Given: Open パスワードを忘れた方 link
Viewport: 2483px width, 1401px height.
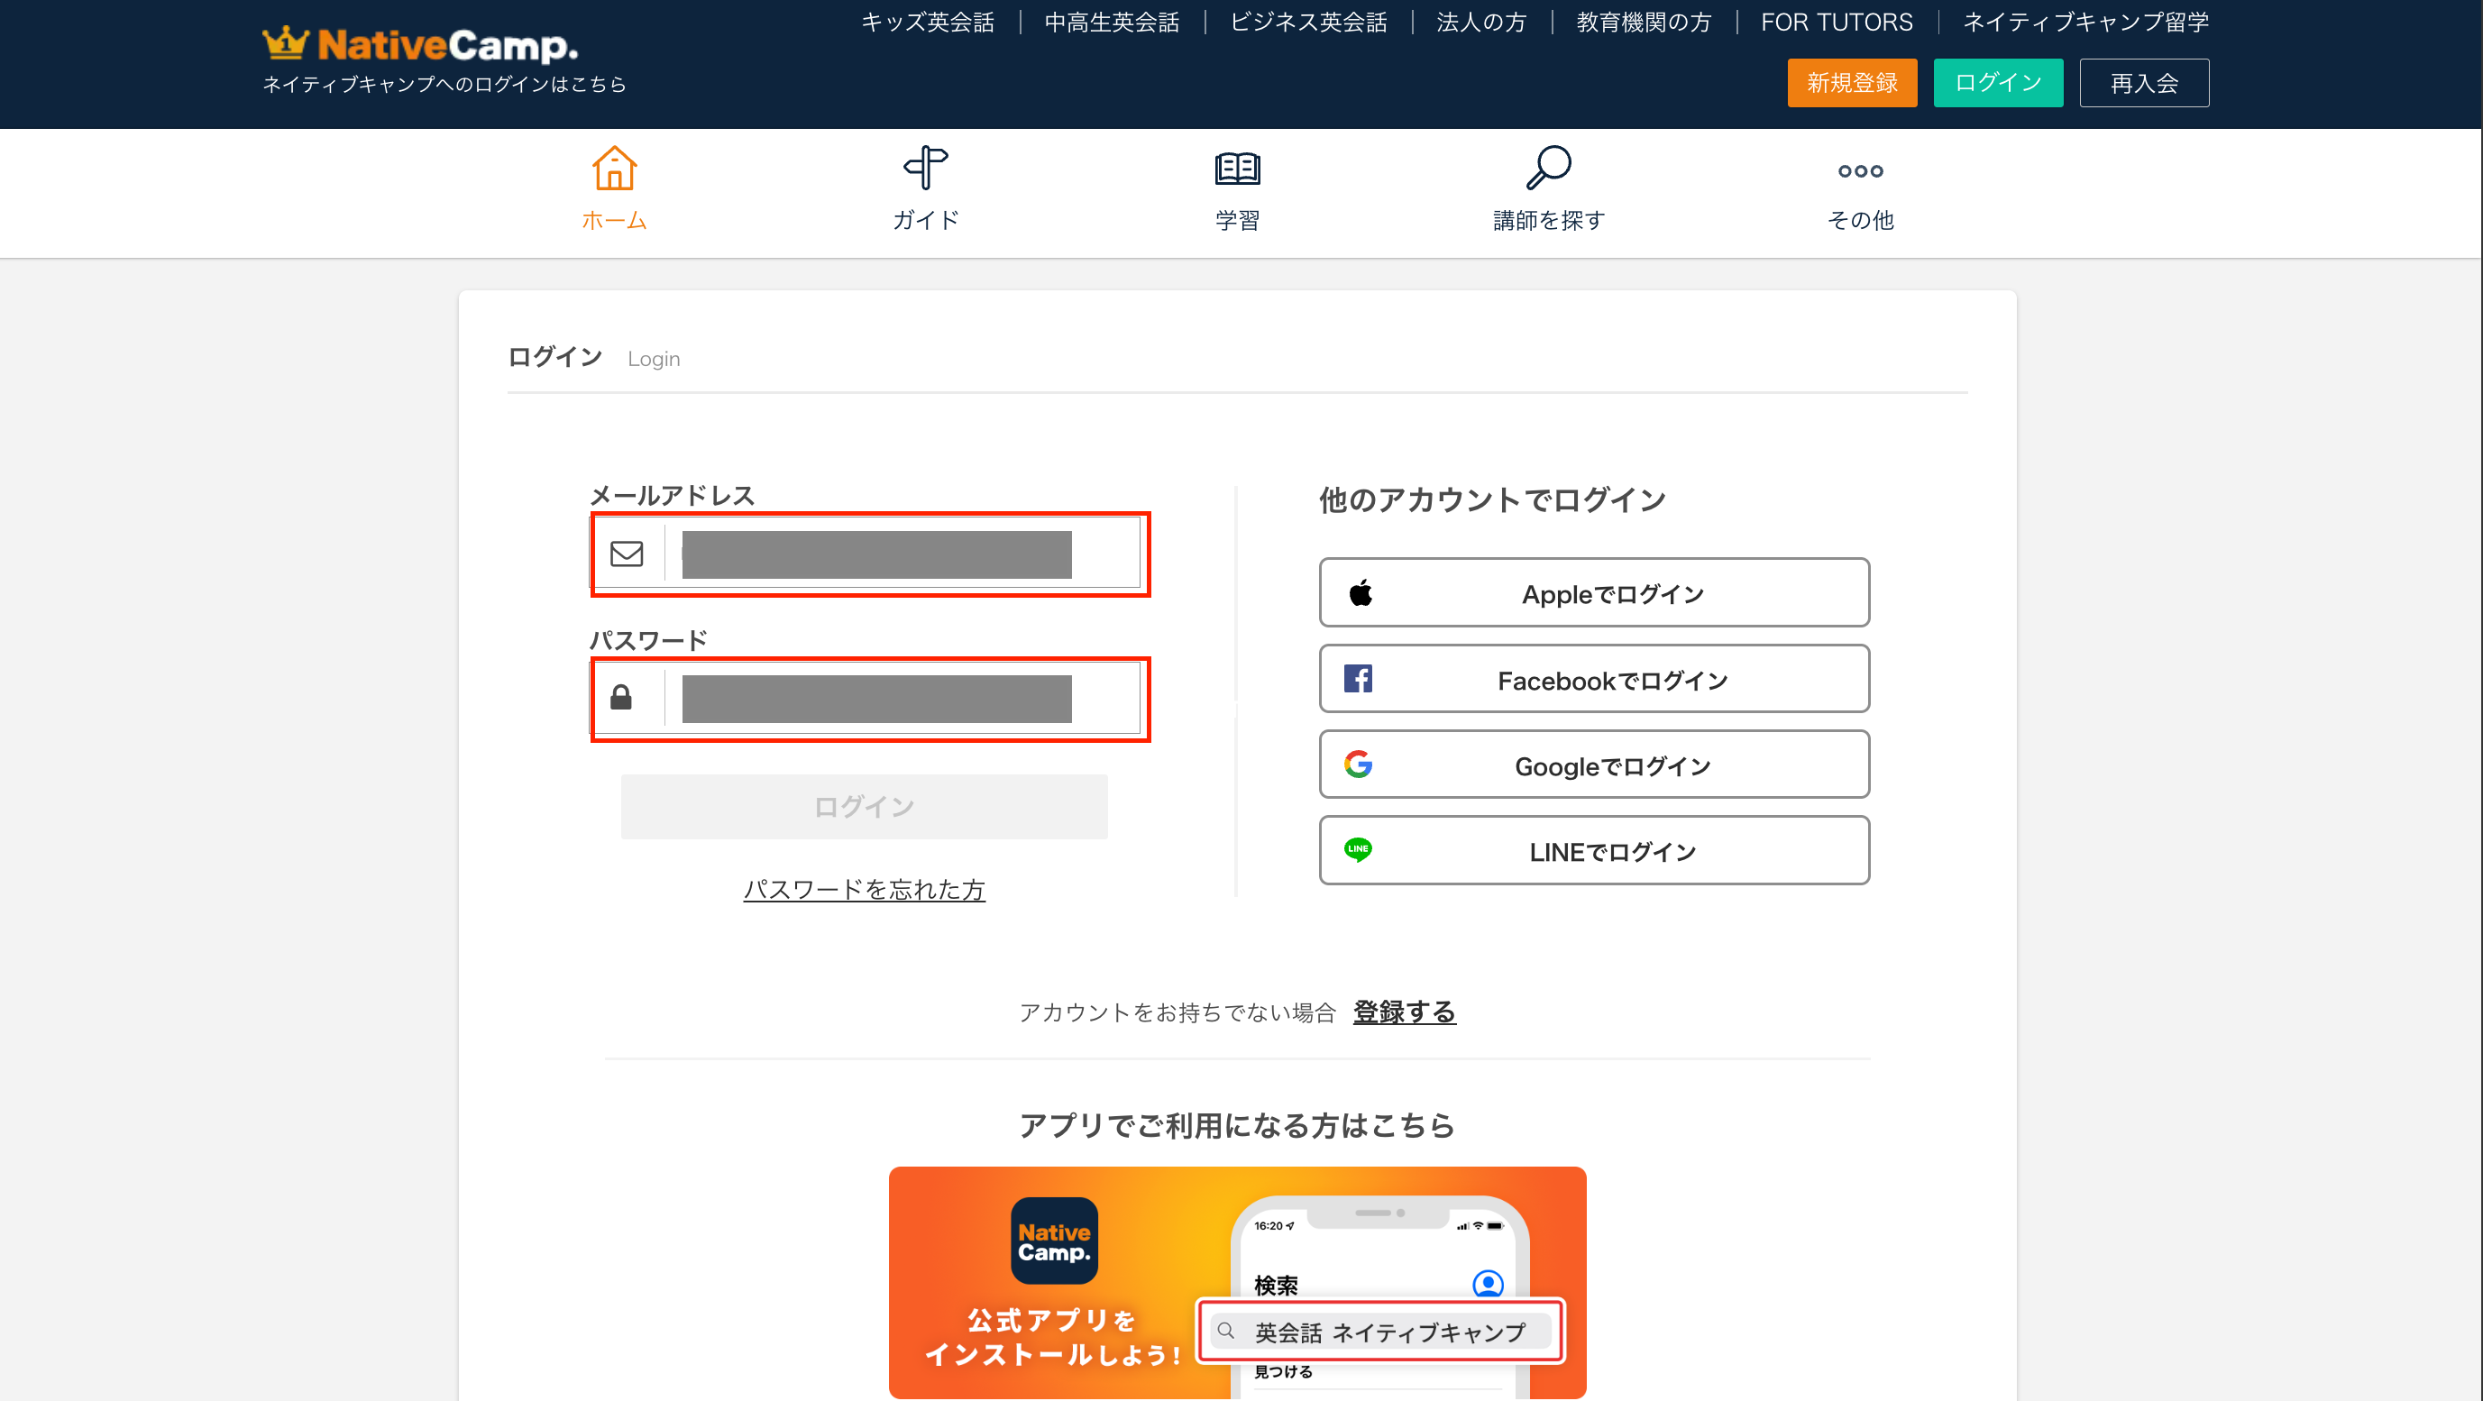Looking at the screenshot, I should click(x=864, y=888).
